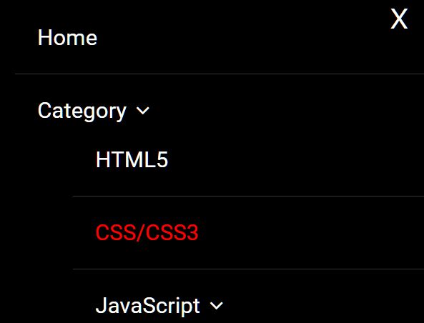This screenshot has width=424, height=323.
Task: Toggle the JavaScript submenu arrow
Action: click(x=217, y=306)
